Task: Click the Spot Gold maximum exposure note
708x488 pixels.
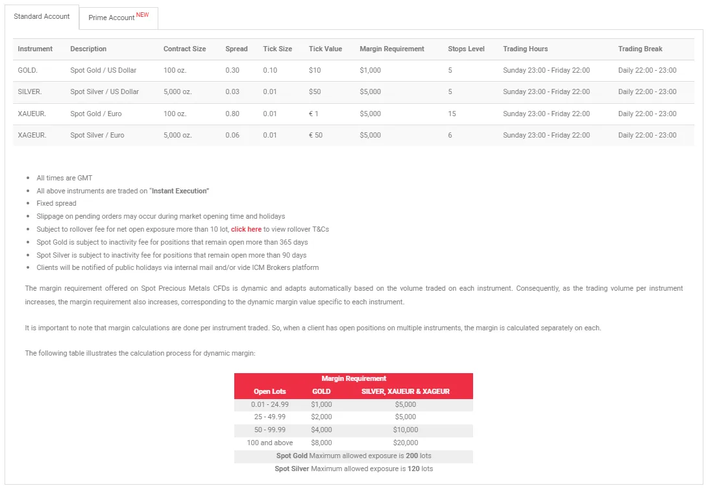Action: tap(354, 456)
